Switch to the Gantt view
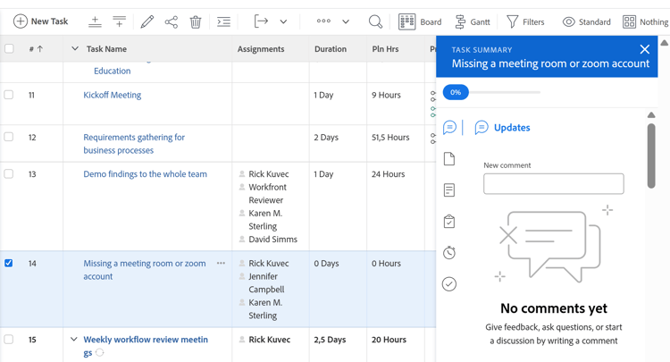 click(x=472, y=21)
